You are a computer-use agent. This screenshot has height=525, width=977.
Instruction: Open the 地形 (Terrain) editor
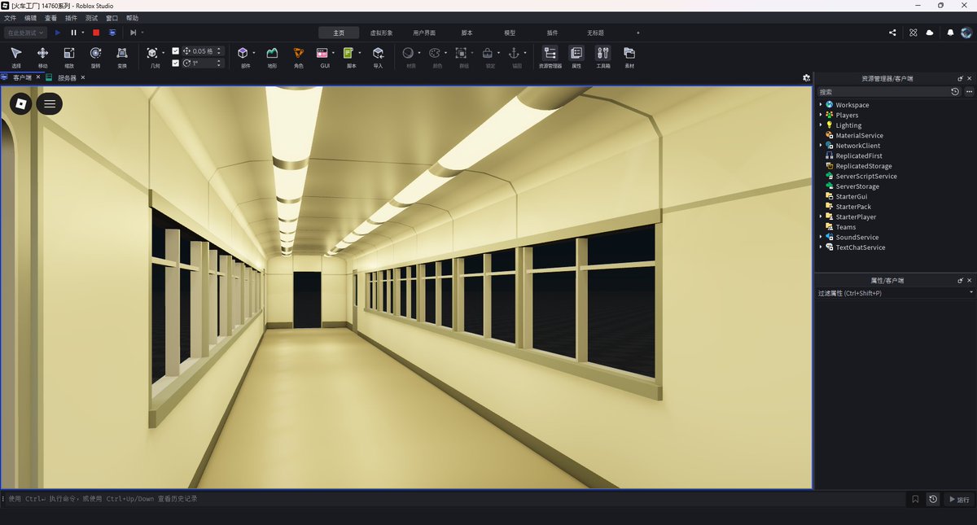(x=272, y=56)
